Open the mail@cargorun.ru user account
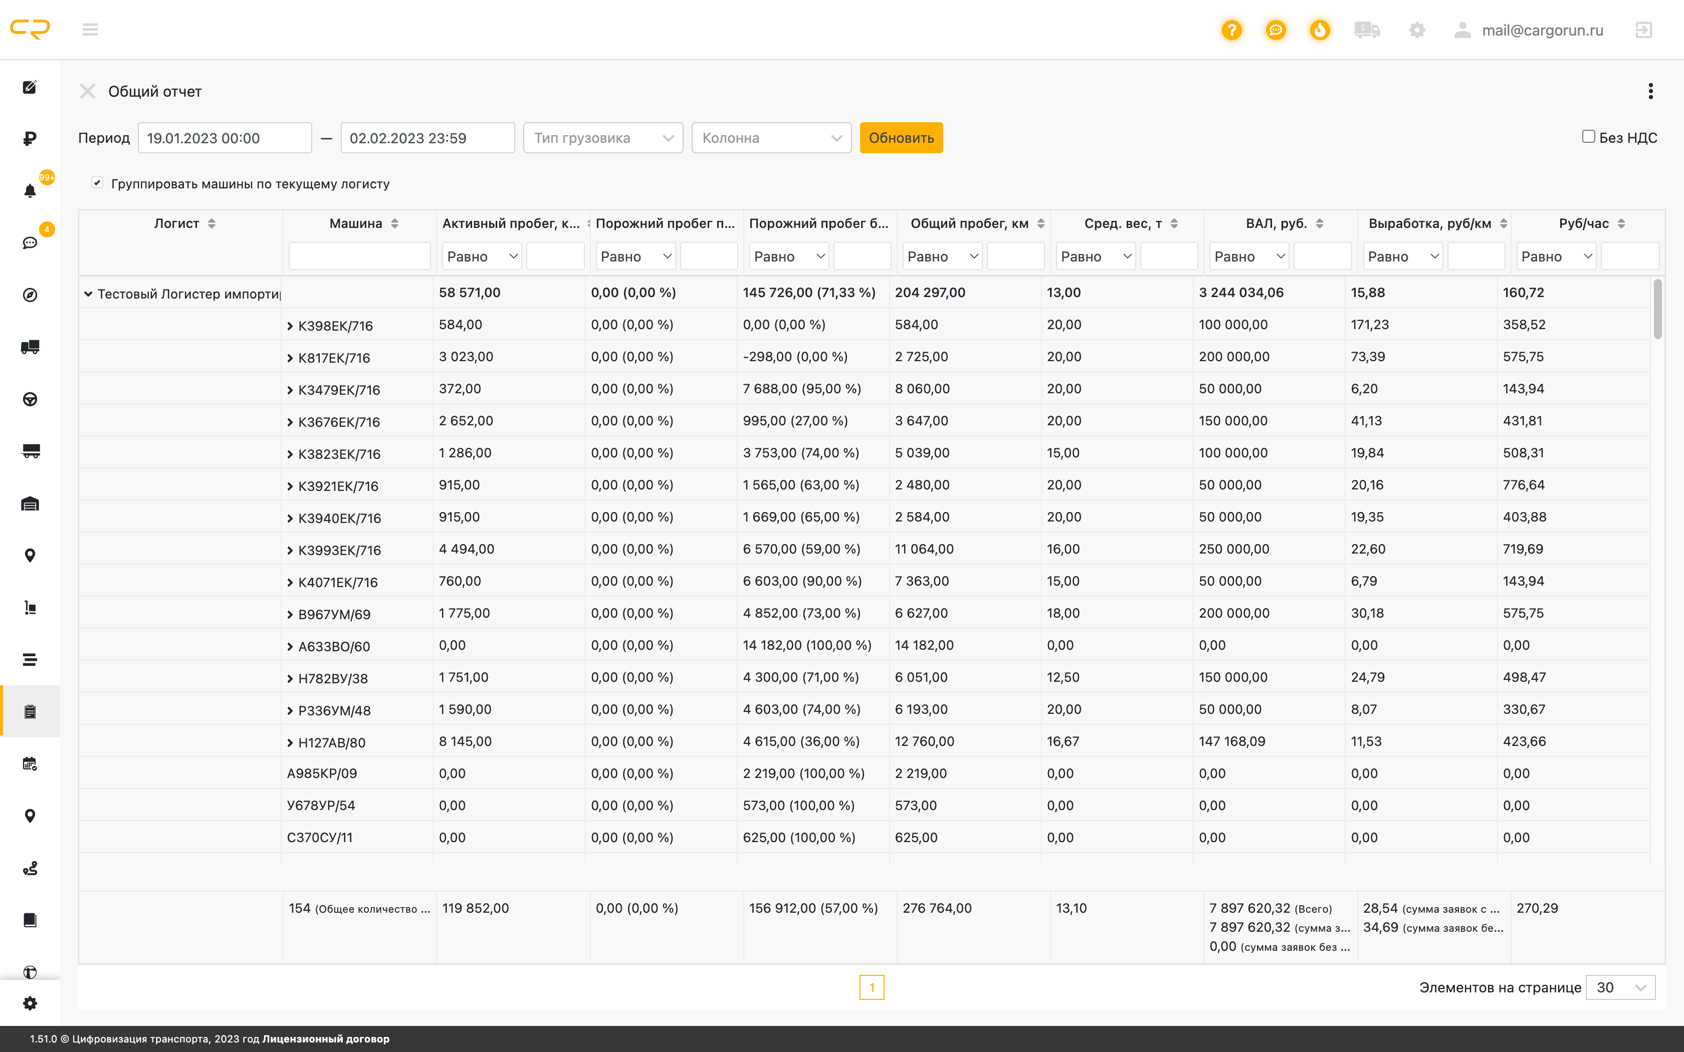The image size is (1684, 1052). (x=1529, y=30)
